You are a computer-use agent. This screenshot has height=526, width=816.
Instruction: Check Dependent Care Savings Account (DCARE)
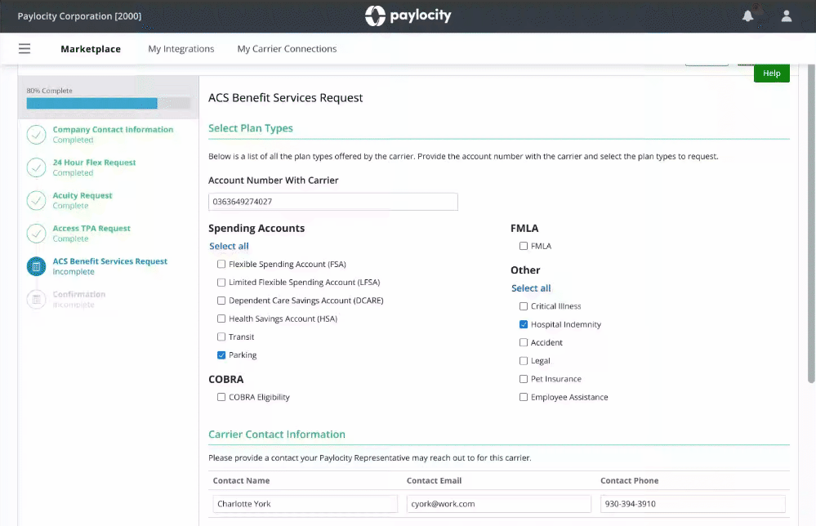point(221,301)
